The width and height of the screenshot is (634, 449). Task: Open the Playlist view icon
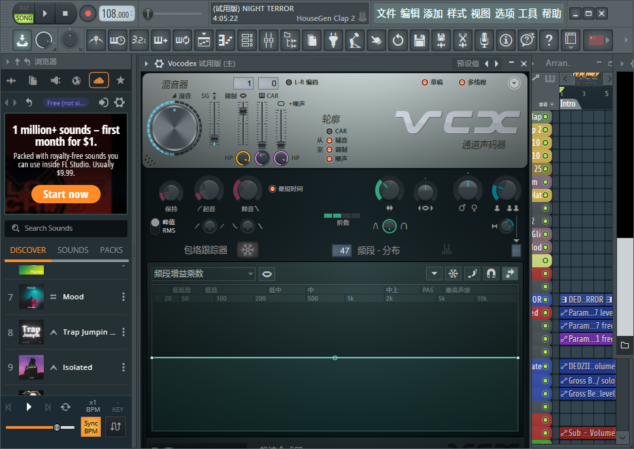(204, 41)
